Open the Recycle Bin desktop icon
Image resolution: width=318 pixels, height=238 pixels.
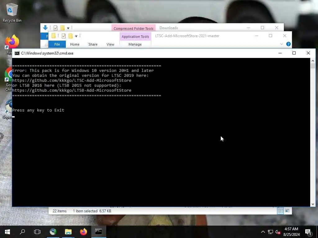point(12,12)
